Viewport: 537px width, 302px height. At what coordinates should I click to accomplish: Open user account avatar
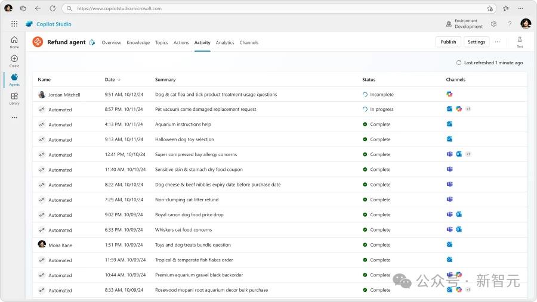click(526, 24)
